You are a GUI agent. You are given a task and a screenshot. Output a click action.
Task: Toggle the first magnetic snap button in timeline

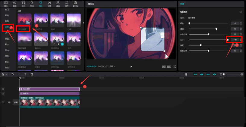click(195, 74)
